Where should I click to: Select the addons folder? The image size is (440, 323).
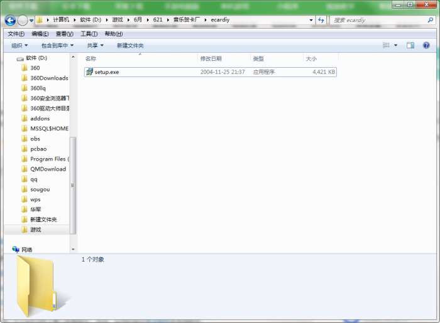pyautogui.click(x=40, y=119)
